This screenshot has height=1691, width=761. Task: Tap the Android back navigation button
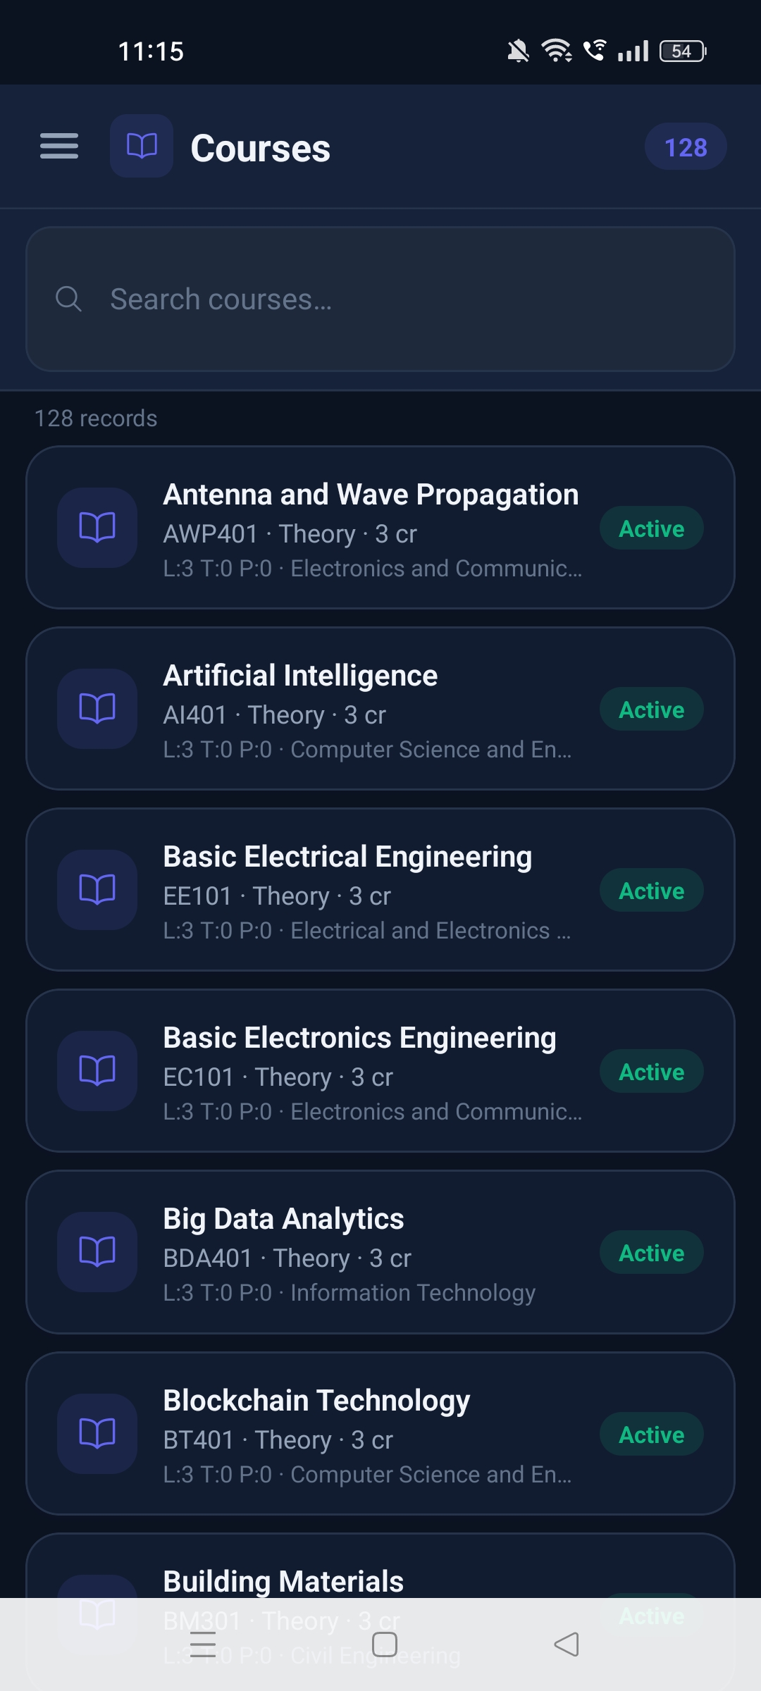(x=567, y=1644)
